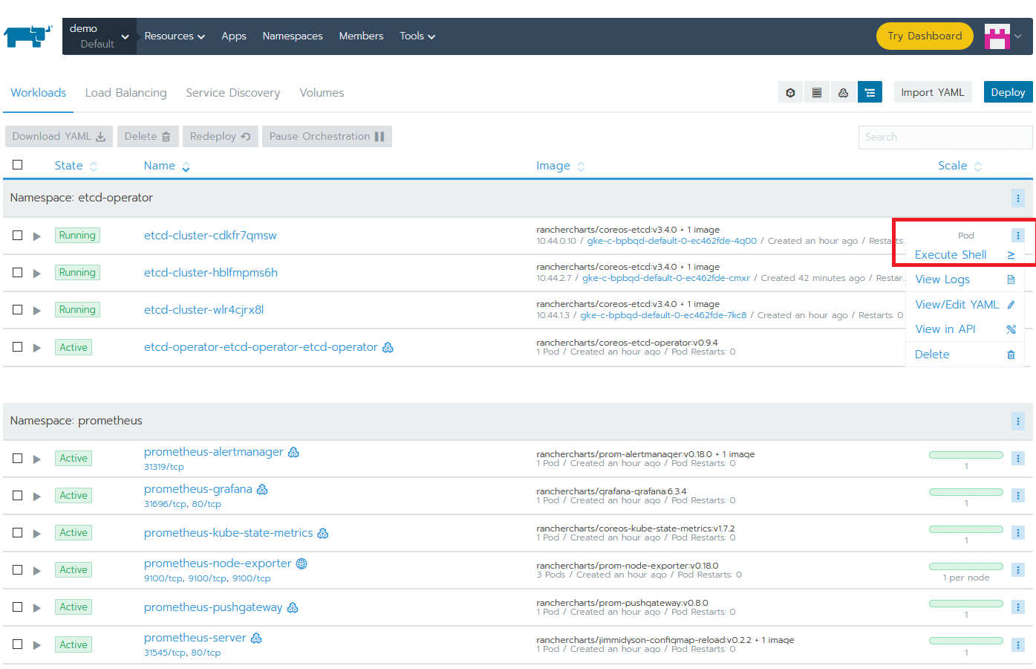Open the Resources dropdown menu
Viewport: 1036px width, 669px height.
click(x=175, y=36)
